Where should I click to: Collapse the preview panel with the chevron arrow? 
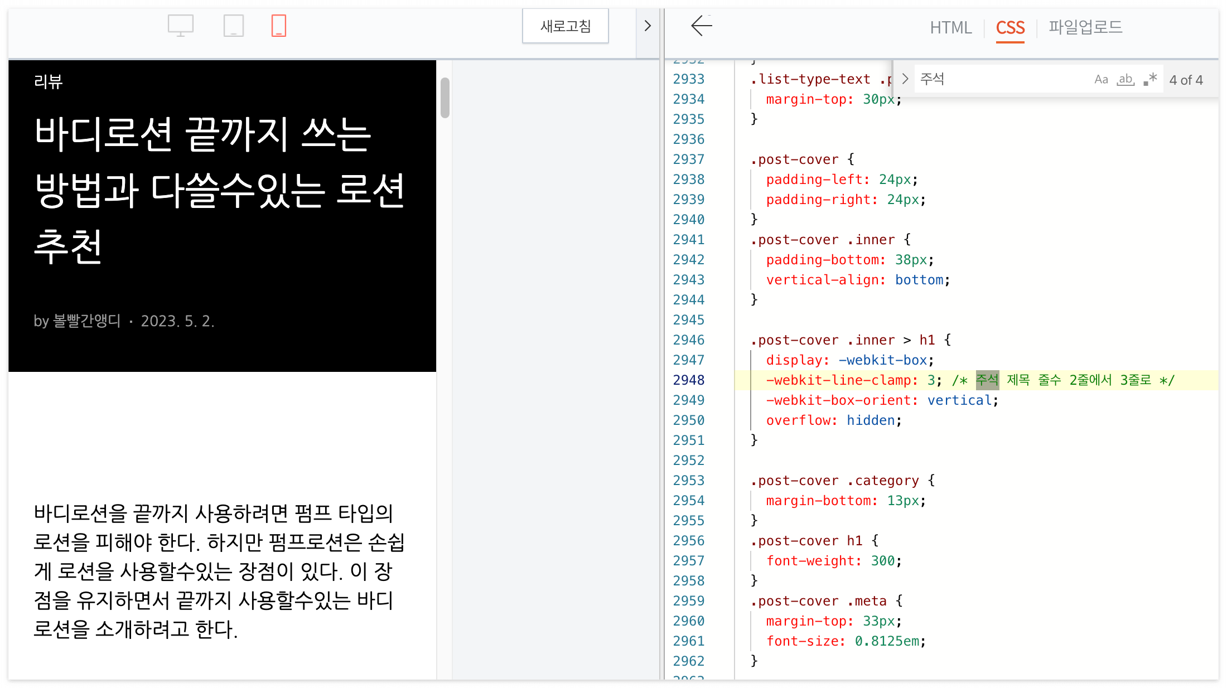click(x=648, y=26)
